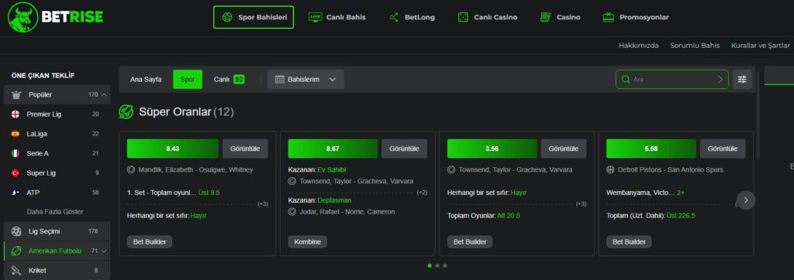Click Kombine on the 8.67 card
The height and width of the screenshot is (280, 794).
coord(307,241)
